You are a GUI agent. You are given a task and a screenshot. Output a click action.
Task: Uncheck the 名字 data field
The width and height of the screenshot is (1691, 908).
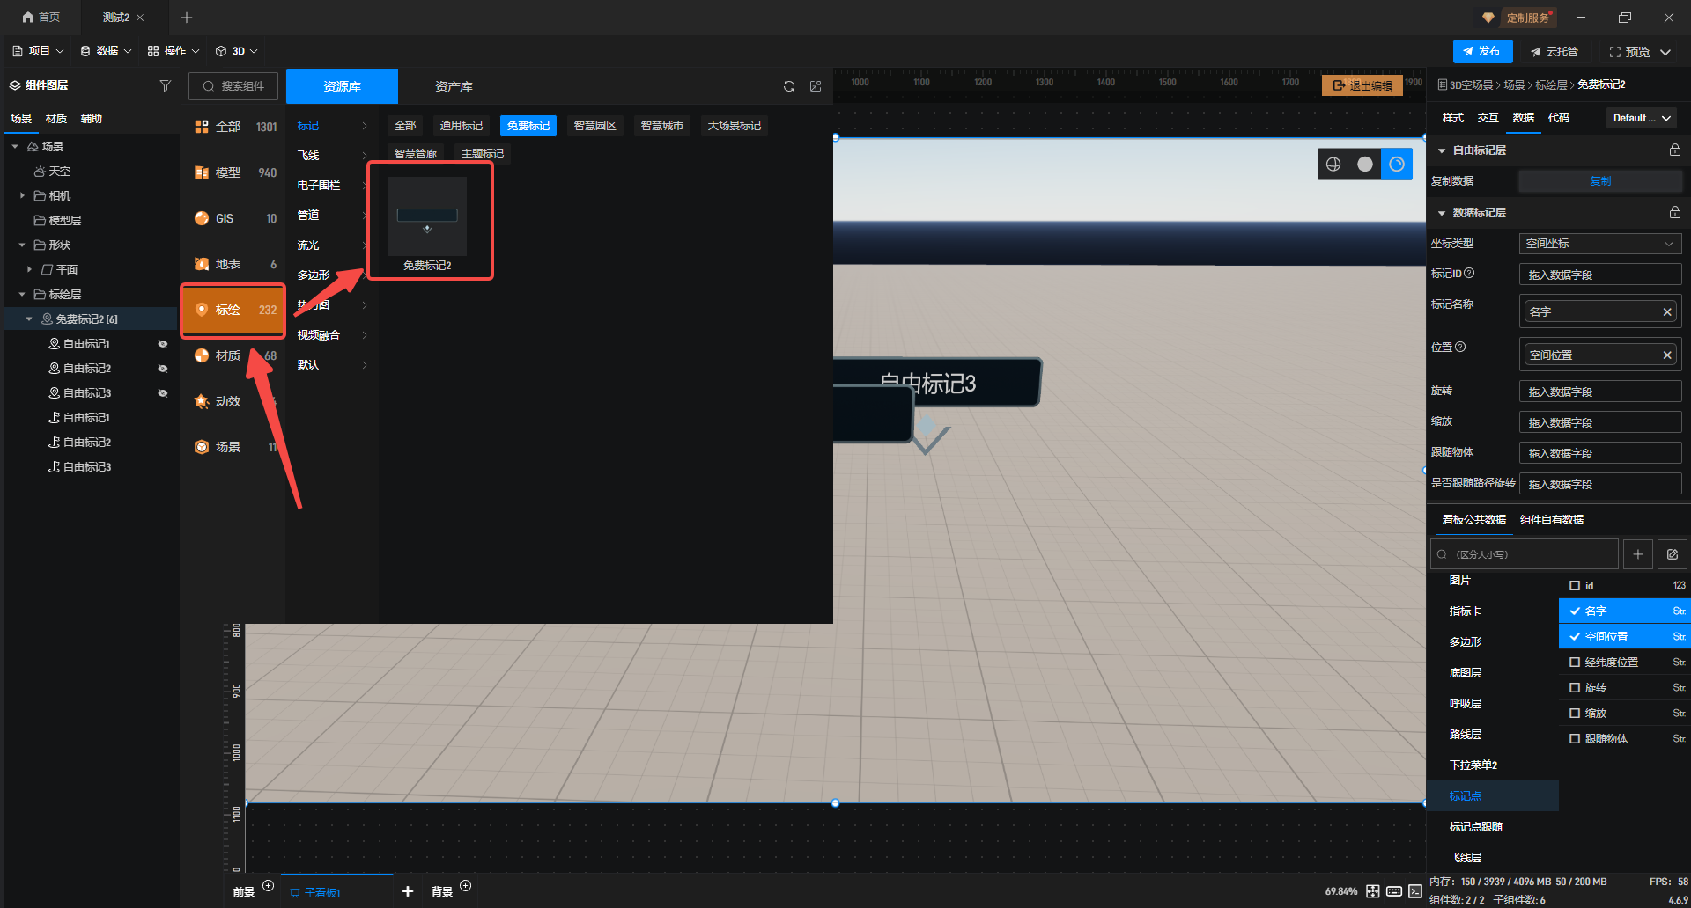[1575, 611]
